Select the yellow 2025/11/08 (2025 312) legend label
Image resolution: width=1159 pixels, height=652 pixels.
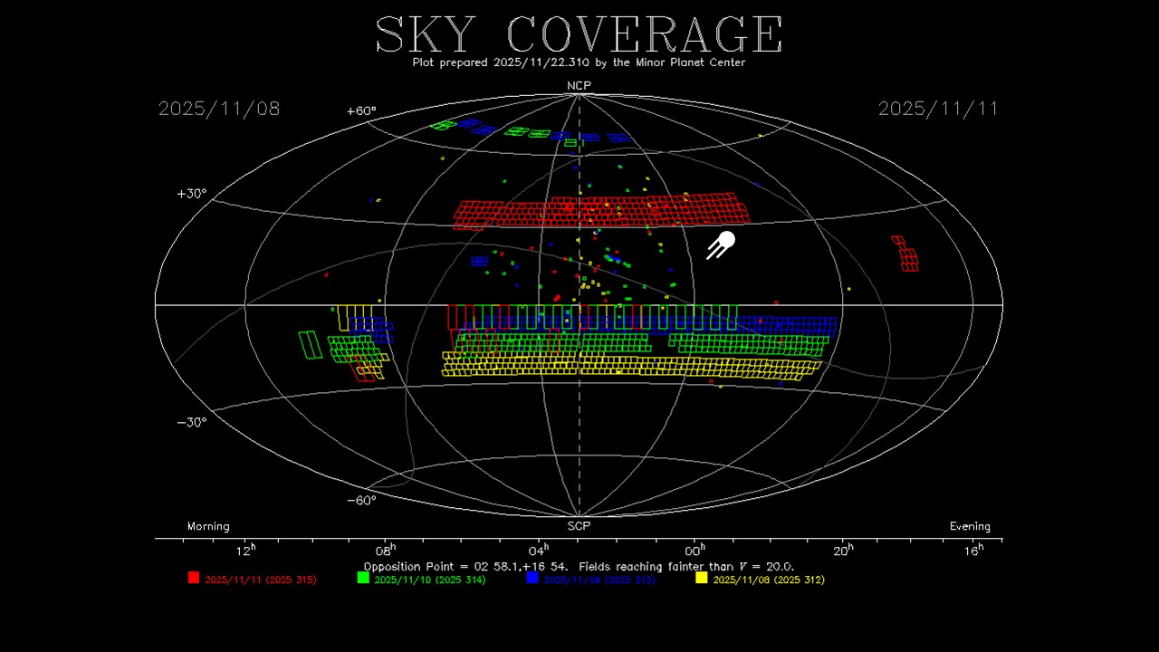tap(769, 580)
